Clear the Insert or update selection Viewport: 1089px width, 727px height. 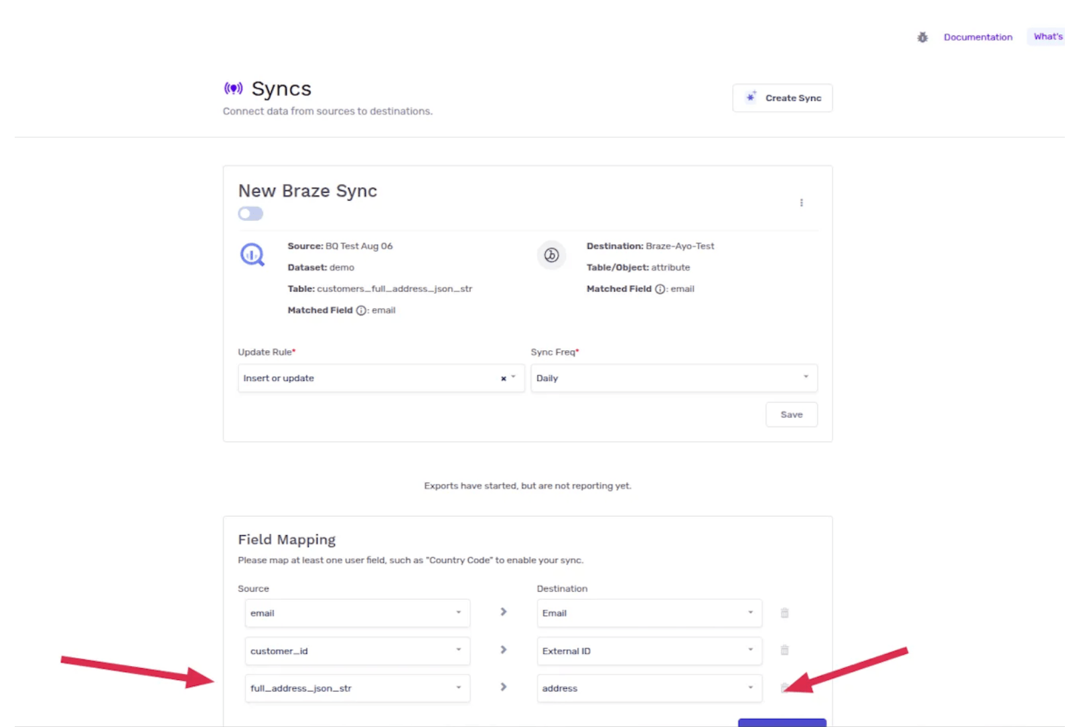coord(503,379)
